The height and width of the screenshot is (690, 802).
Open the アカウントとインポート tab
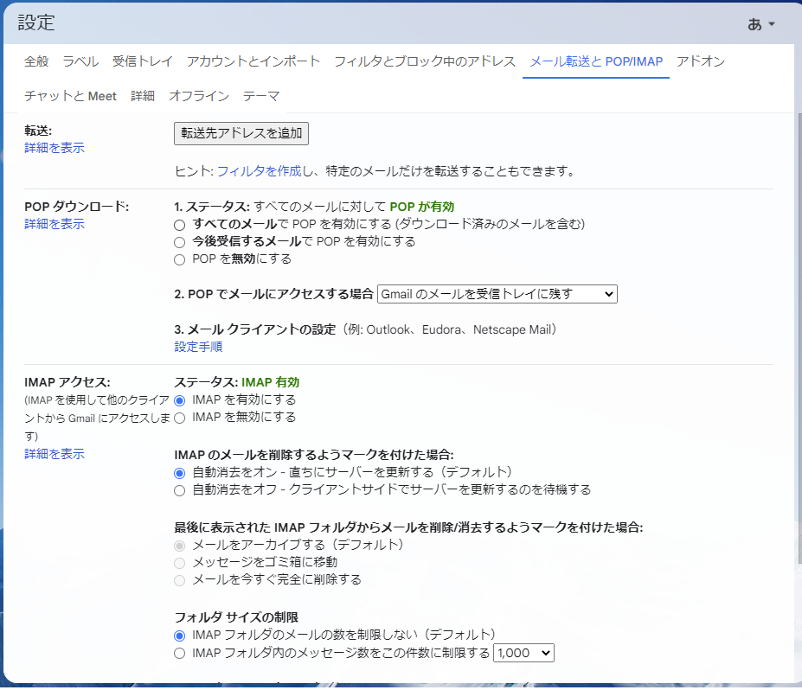click(x=253, y=61)
